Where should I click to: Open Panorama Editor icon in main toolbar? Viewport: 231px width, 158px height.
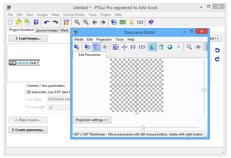(114, 22)
